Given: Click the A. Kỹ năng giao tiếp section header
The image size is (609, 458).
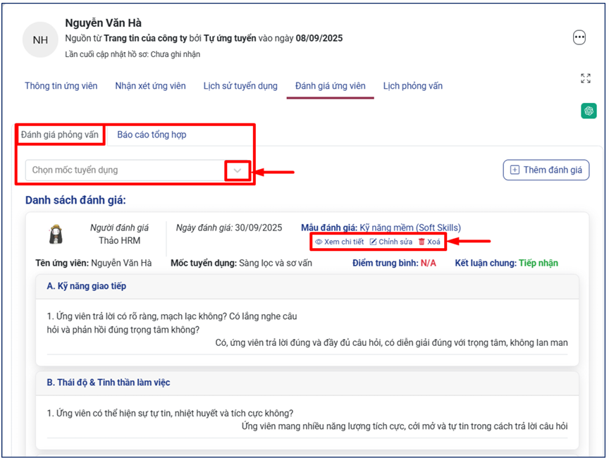Looking at the screenshot, I should click(x=87, y=286).
